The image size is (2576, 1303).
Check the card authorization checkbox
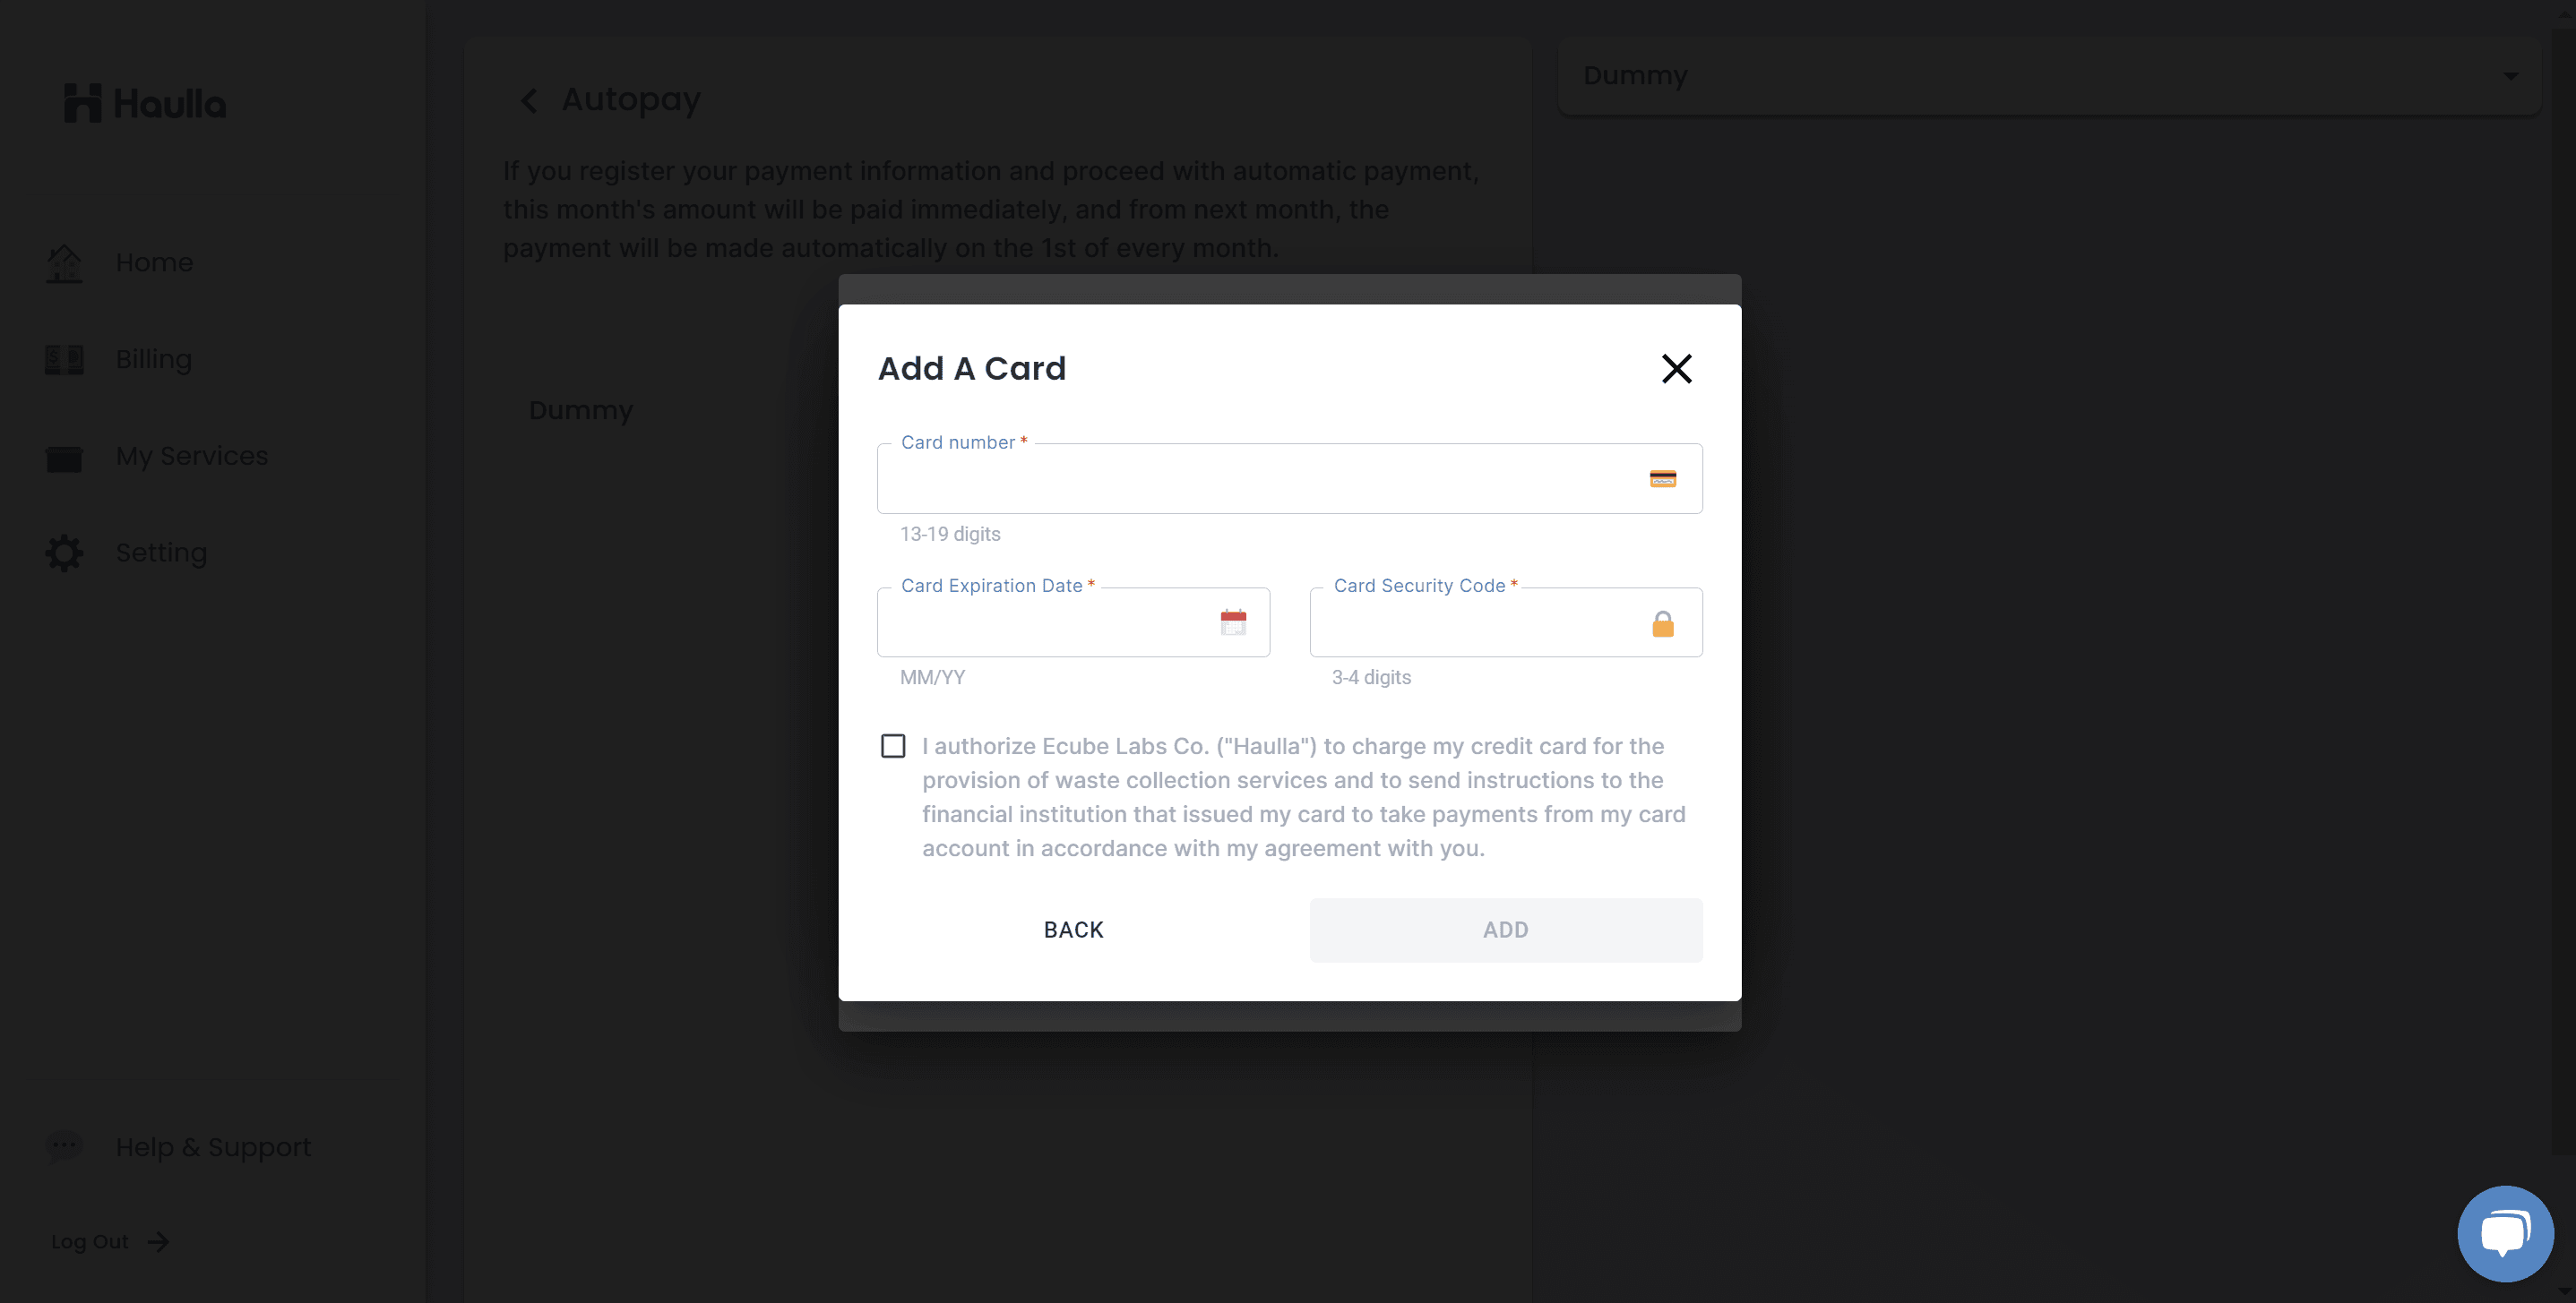pos(893,747)
